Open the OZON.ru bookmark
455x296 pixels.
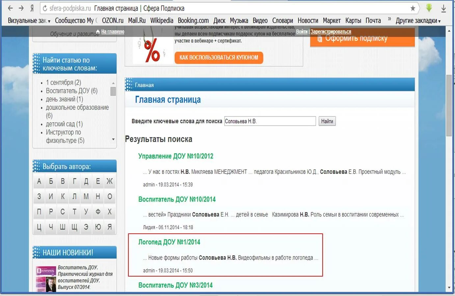(x=113, y=20)
